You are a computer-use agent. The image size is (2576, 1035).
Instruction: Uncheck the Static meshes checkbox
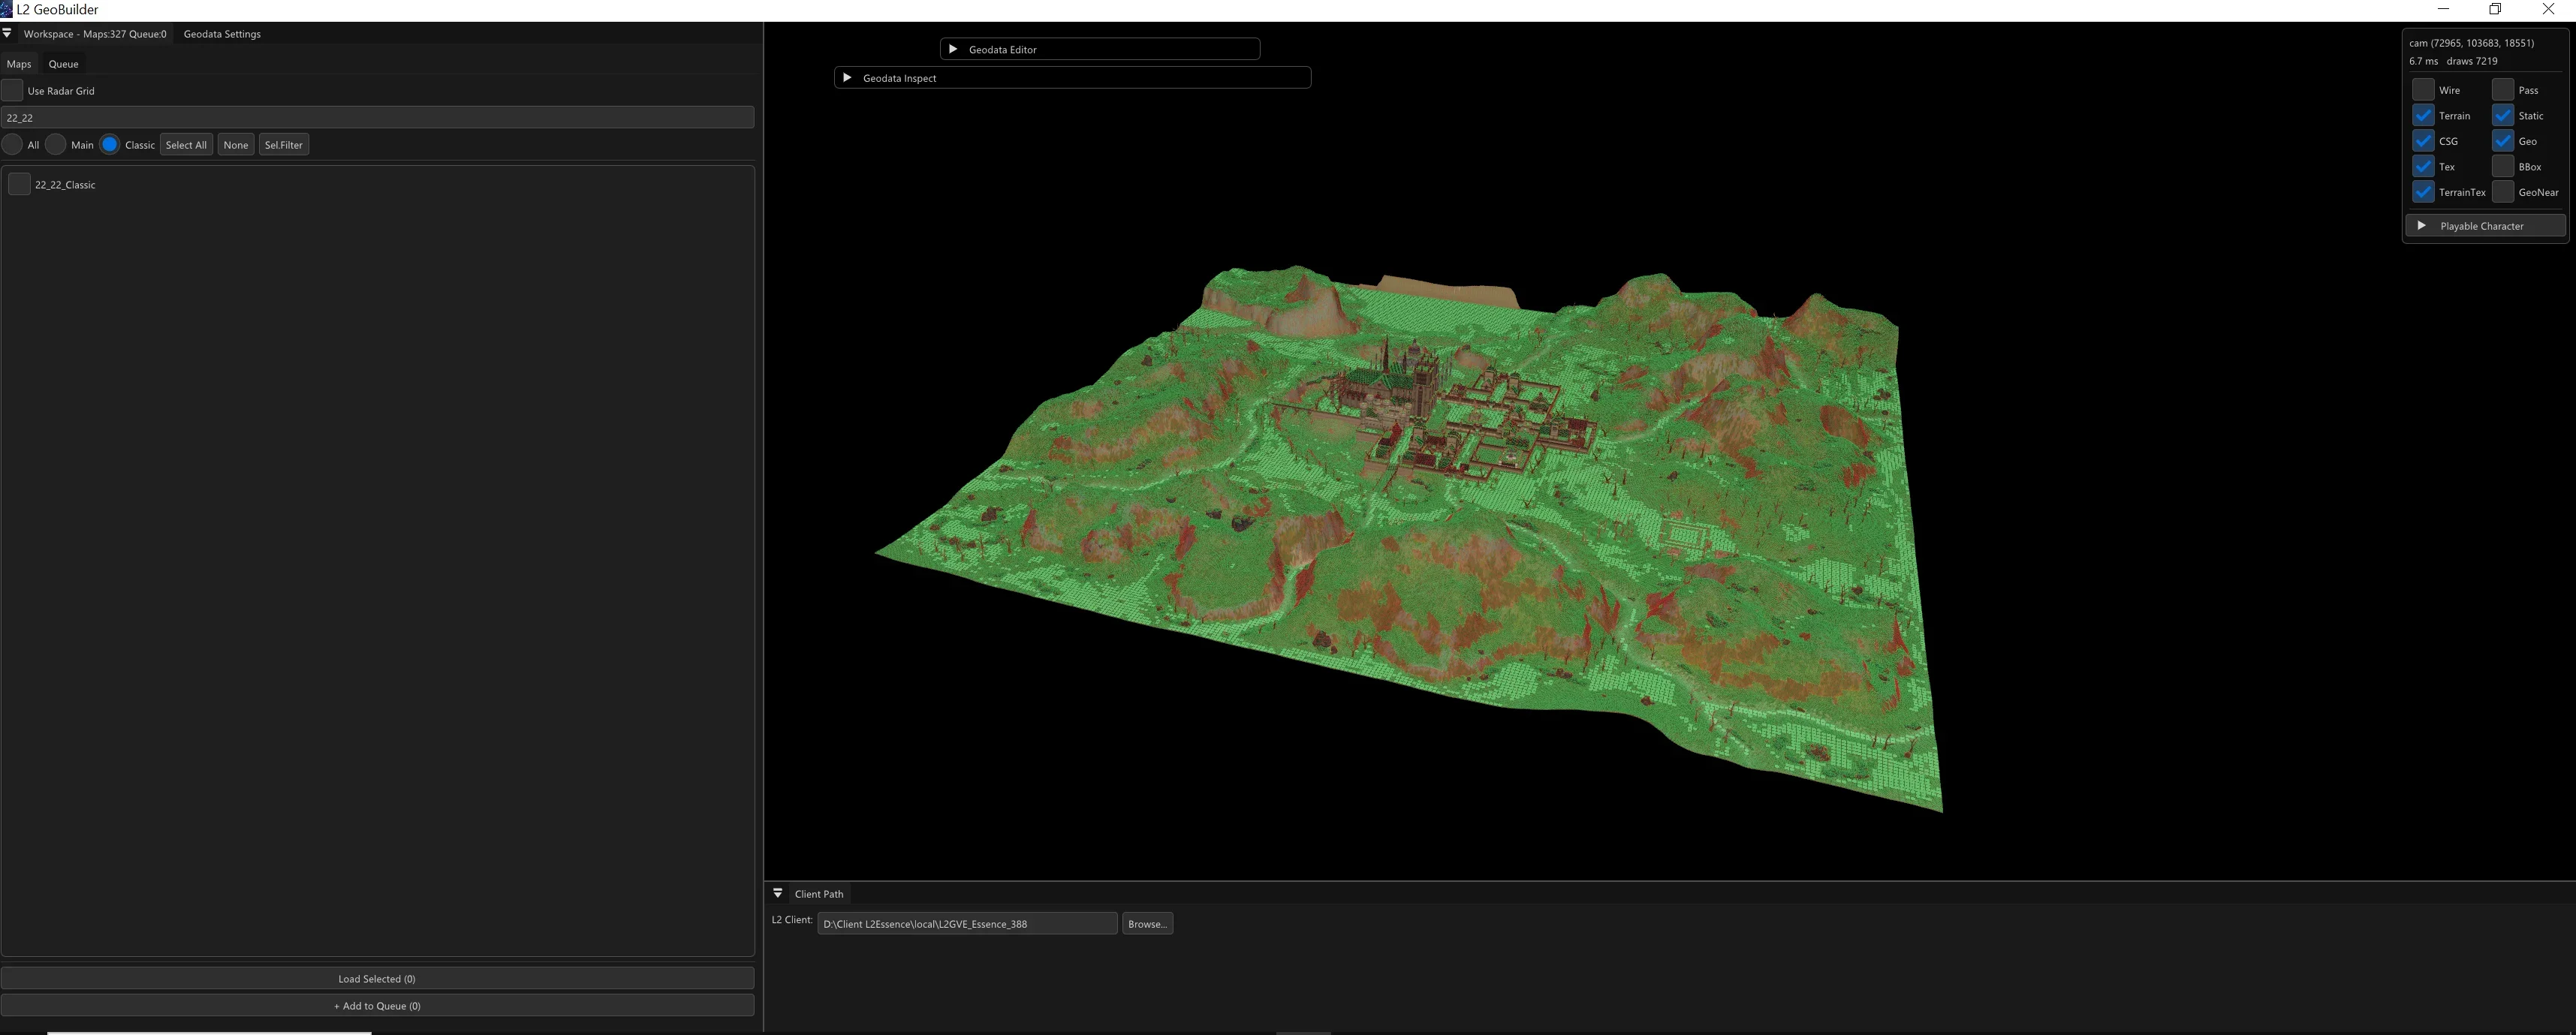[2503, 115]
